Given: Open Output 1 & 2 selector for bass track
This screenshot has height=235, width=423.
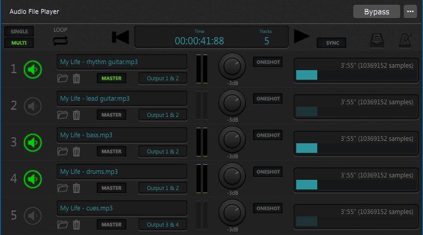Looking at the screenshot, I should pos(163,152).
